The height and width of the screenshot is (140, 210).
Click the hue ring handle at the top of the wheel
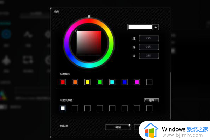pos(89,17)
